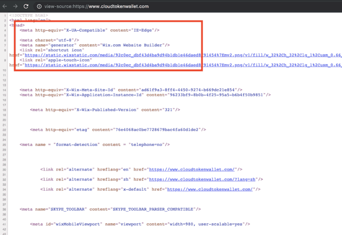Image resolution: width=342 pixels, height=235 pixels.
Task: Select the DOCTYPE html line
Action: pyautogui.click(x=28, y=16)
